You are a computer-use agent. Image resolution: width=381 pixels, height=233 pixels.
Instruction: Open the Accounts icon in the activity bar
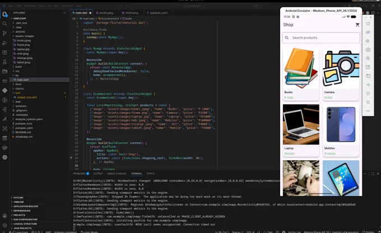[4, 216]
